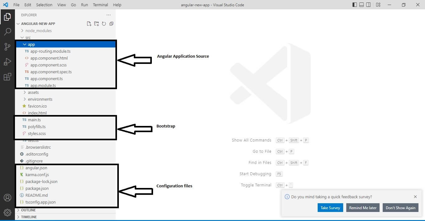Toggle the bottom panel layout button

tap(362, 5)
